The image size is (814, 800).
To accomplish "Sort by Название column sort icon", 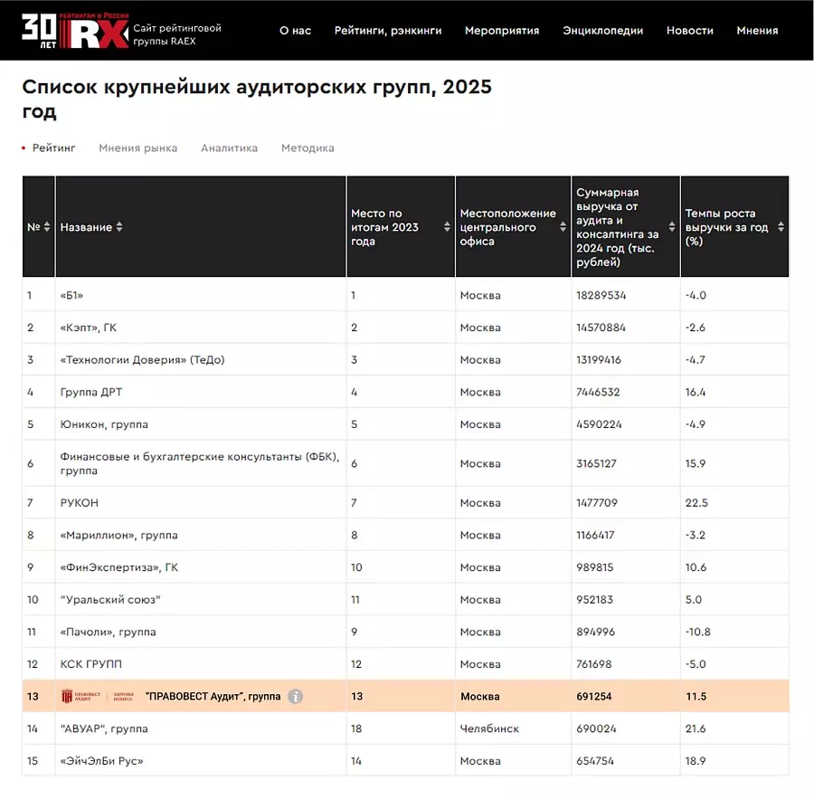I will pyautogui.click(x=119, y=227).
